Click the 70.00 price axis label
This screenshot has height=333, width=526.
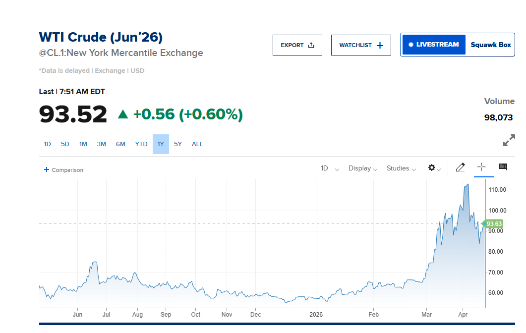pos(495,273)
